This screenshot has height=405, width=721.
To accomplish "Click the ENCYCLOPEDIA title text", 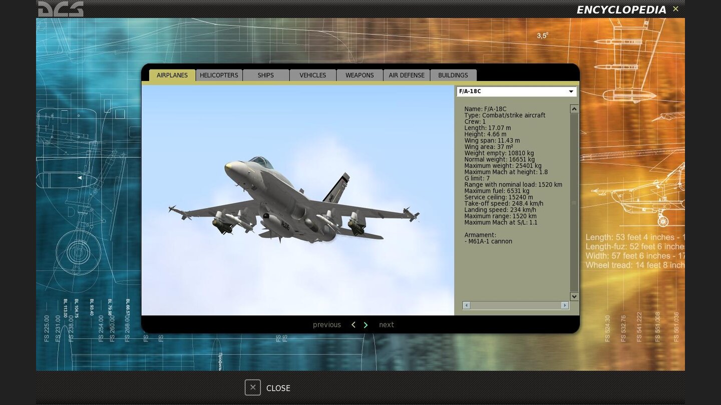I will (621, 10).
